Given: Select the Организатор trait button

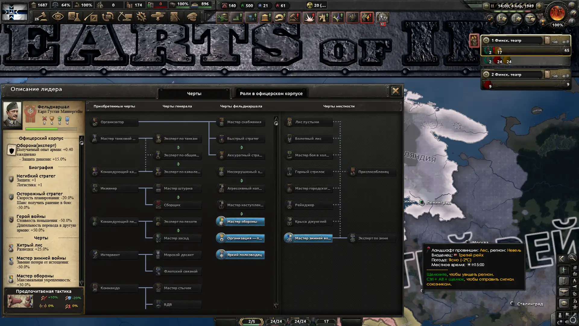Looking at the screenshot, I should click(x=114, y=122).
